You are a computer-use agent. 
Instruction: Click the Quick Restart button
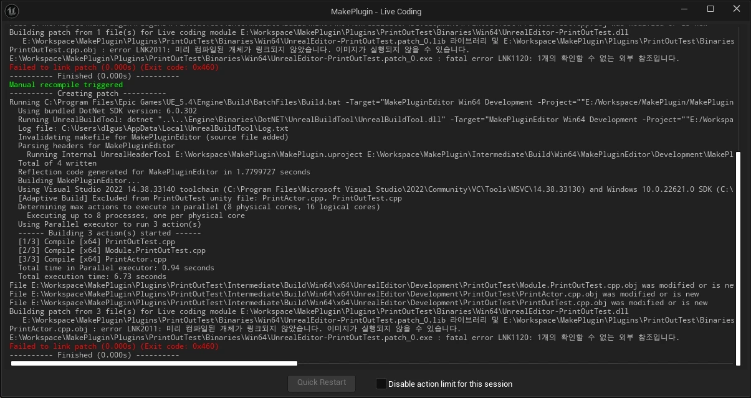coord(322,383)
